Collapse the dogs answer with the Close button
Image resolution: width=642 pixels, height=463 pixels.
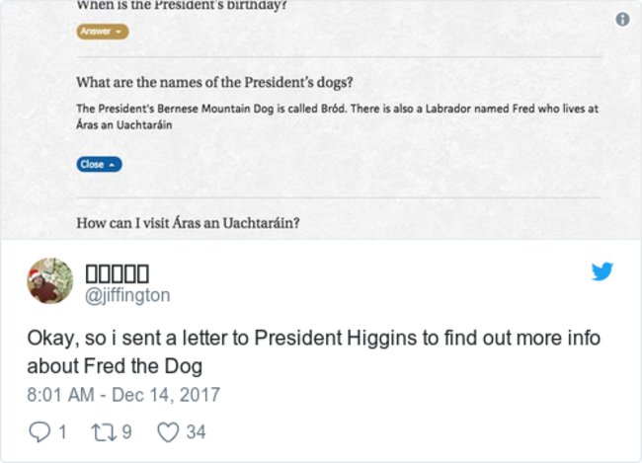(99, 164)
